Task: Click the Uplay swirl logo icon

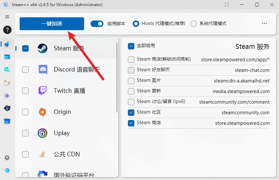Action: click(x=42, y=133)
